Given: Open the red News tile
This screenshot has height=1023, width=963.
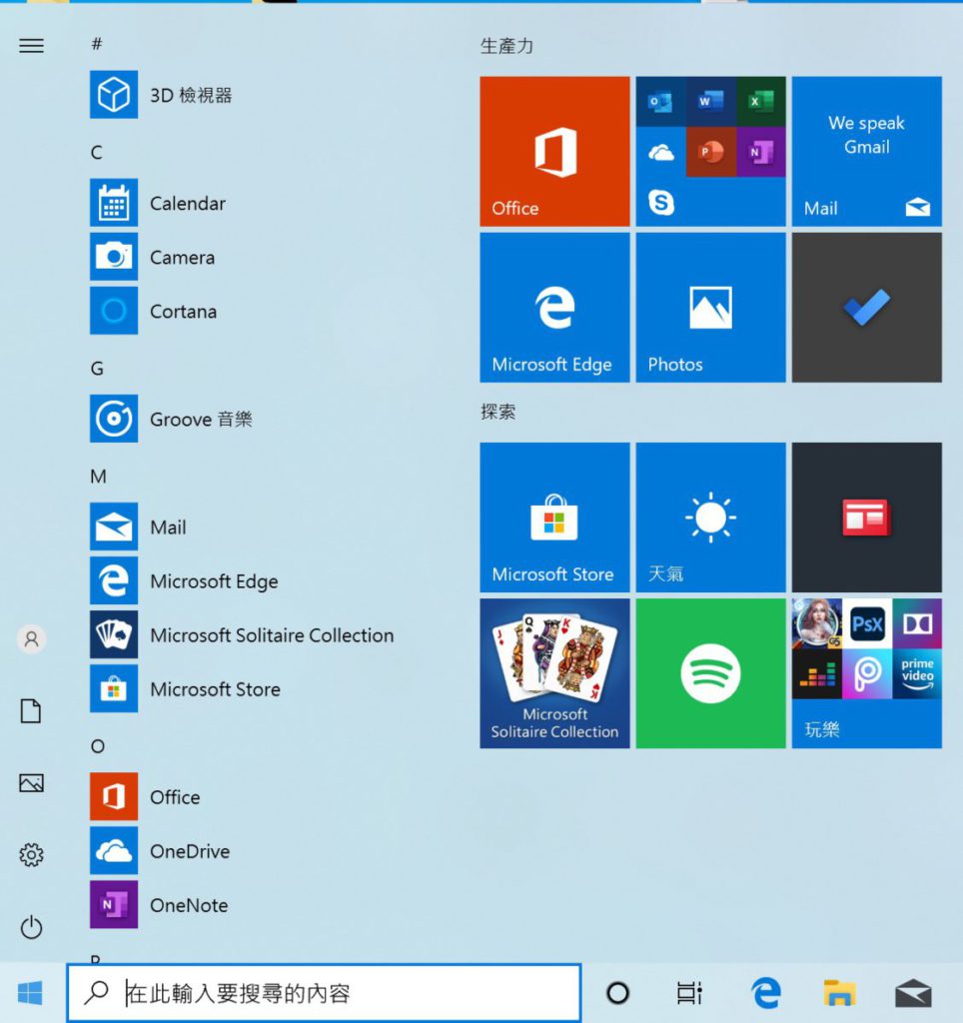Looking at the screenshot, I should [866, 517].
